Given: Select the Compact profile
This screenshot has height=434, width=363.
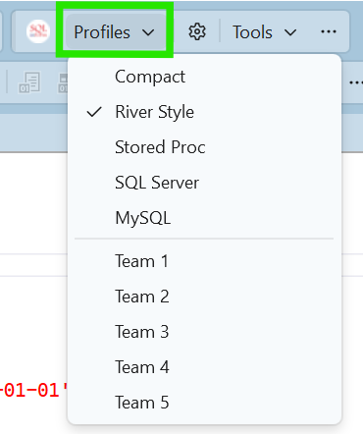Looking at the screenshot, I should (x=204, y=77).
